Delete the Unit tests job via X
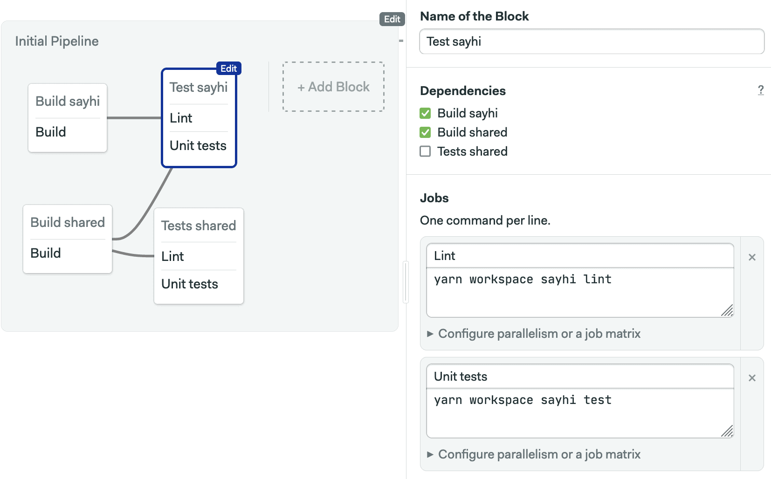Screen dimensions: 771x479 tap(752, 378)
